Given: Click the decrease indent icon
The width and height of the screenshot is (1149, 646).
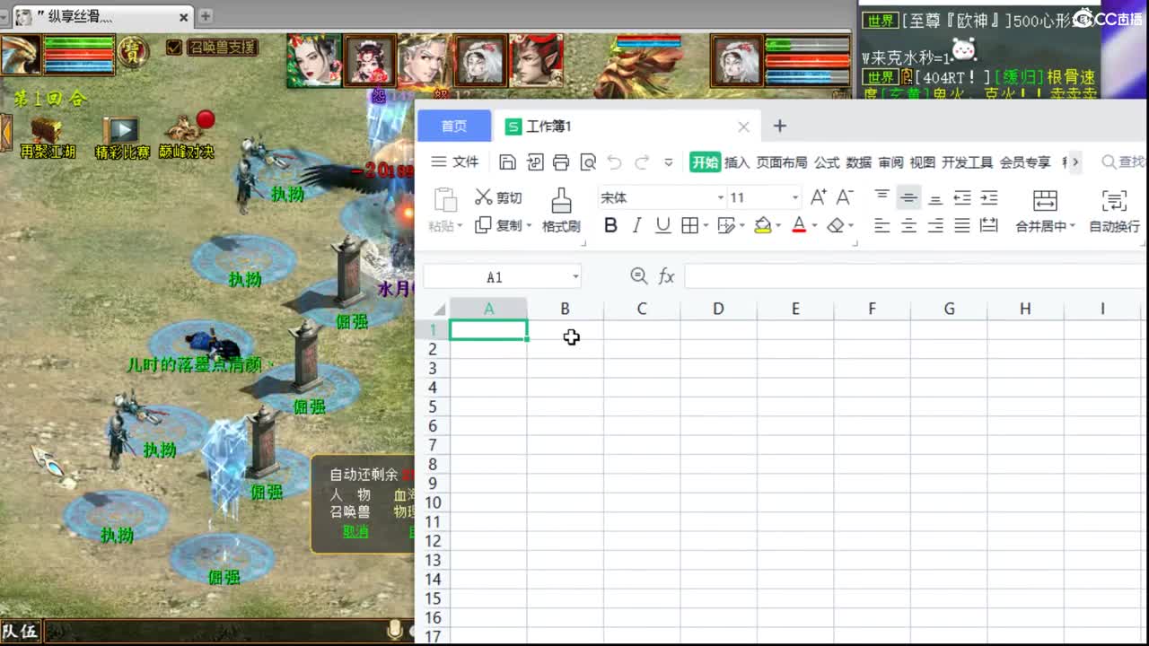Looking at the screenshot, I should 962,197.
